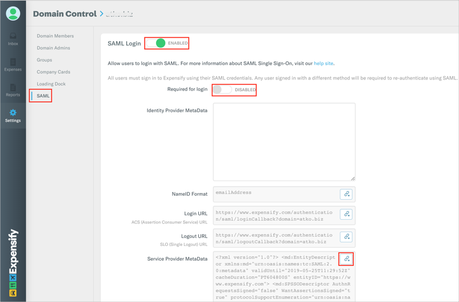
Task: Click the copy icon for Login URL
Action: pos(346,214)
